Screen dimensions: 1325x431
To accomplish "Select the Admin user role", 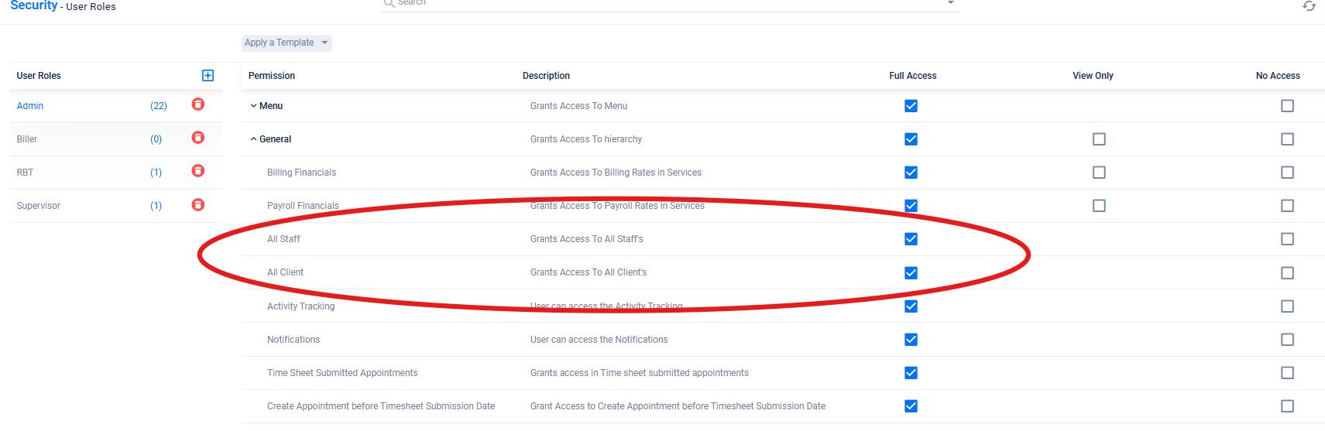I will click(x=30, y=106).
